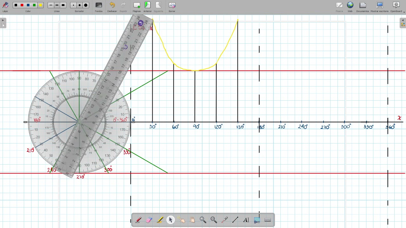Select the pen tool in the bottom palette
This screenshot has width=406, height=228.
pos(138,220)
